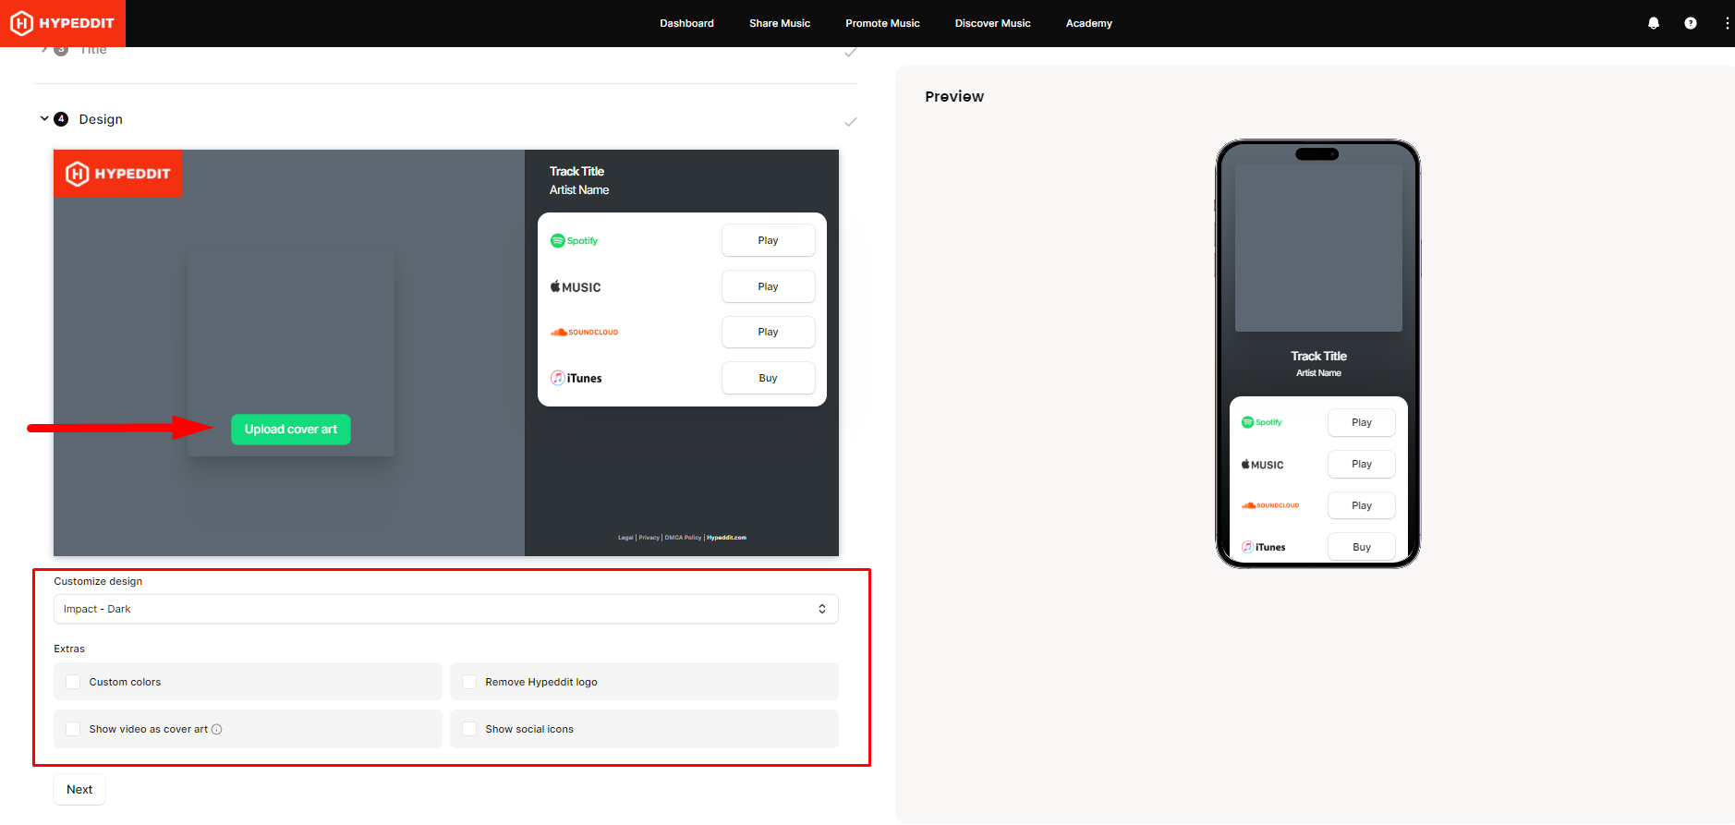Click the info icon beside video cover art

(217, 730)
